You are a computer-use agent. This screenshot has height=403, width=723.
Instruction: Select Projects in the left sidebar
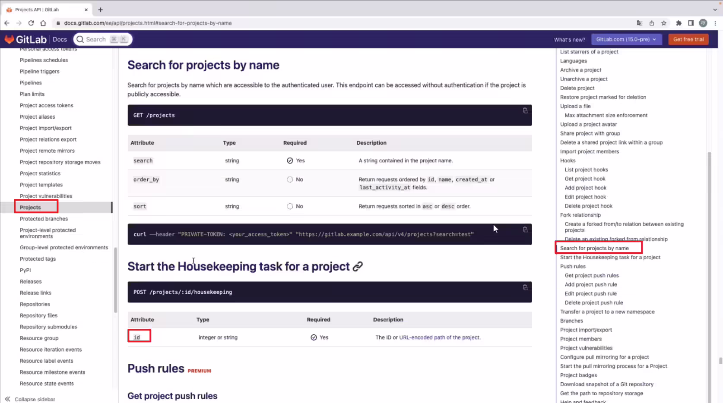pos(30,208)
